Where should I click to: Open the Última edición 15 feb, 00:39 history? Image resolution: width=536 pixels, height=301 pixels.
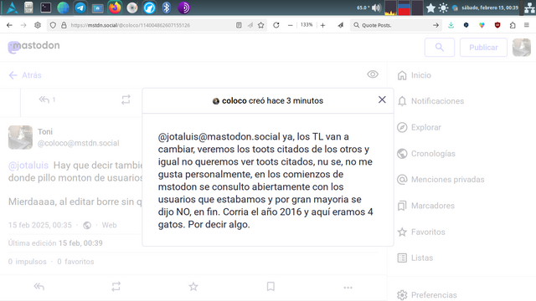click(55, 243)
